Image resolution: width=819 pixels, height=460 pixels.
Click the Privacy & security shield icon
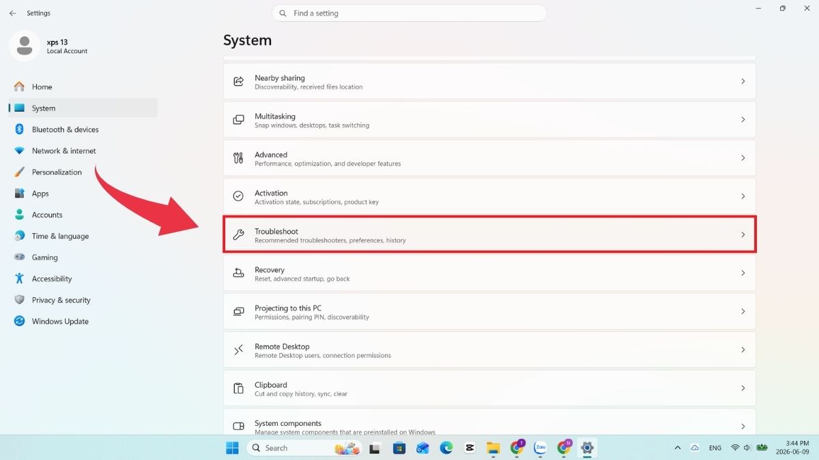point(19,300)
